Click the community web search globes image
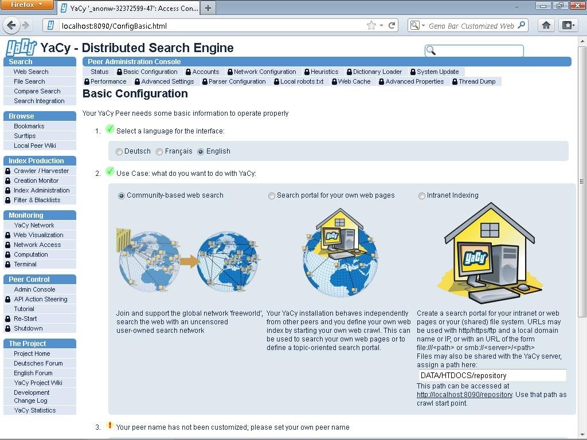 tap(188, 261)
